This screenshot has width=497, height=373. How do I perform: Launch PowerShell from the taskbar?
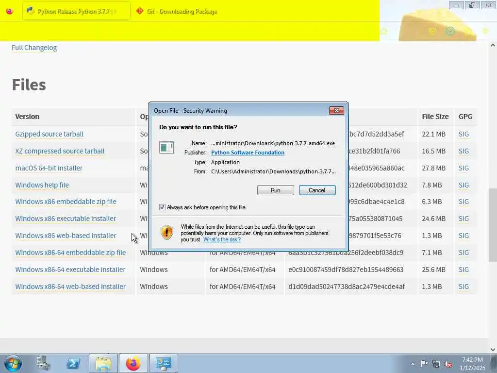tap(73, 363)
